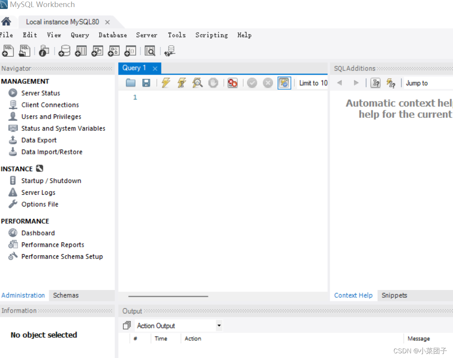Save the query script to file
This screenshot has height=358, width=453.
(x=146, y=83)
